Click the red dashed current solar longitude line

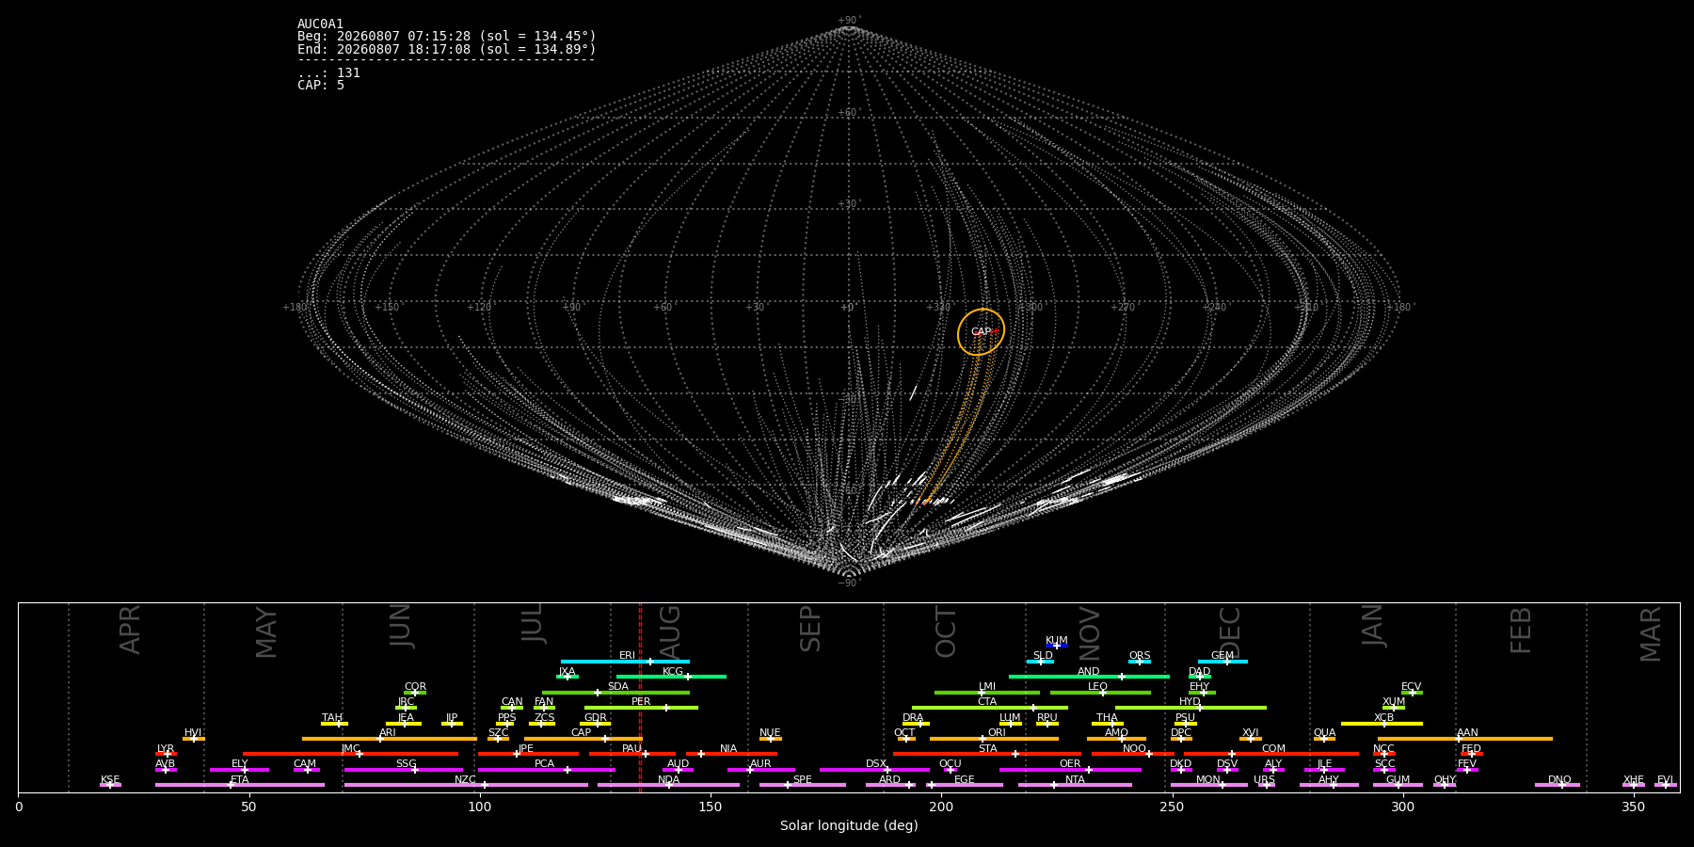pyautogui.click(x=640, y=697)
